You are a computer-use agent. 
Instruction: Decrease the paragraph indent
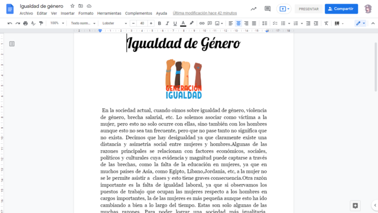tap(308, 23)
